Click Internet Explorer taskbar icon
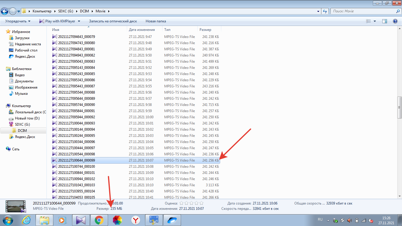402x226 pixels. click(x=27, y=220)
